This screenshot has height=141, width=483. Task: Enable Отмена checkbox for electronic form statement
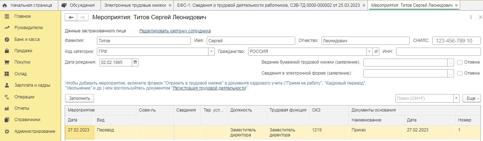[459, 73]
